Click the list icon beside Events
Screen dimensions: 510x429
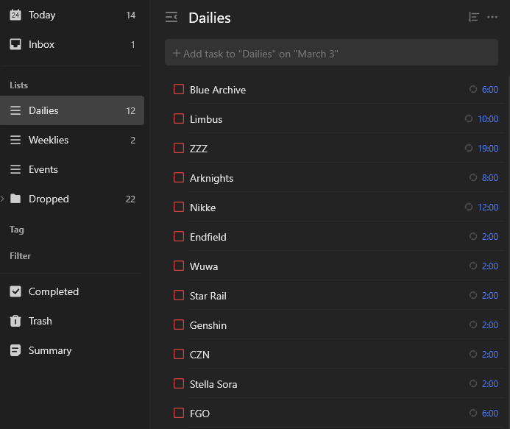(15, 169)
